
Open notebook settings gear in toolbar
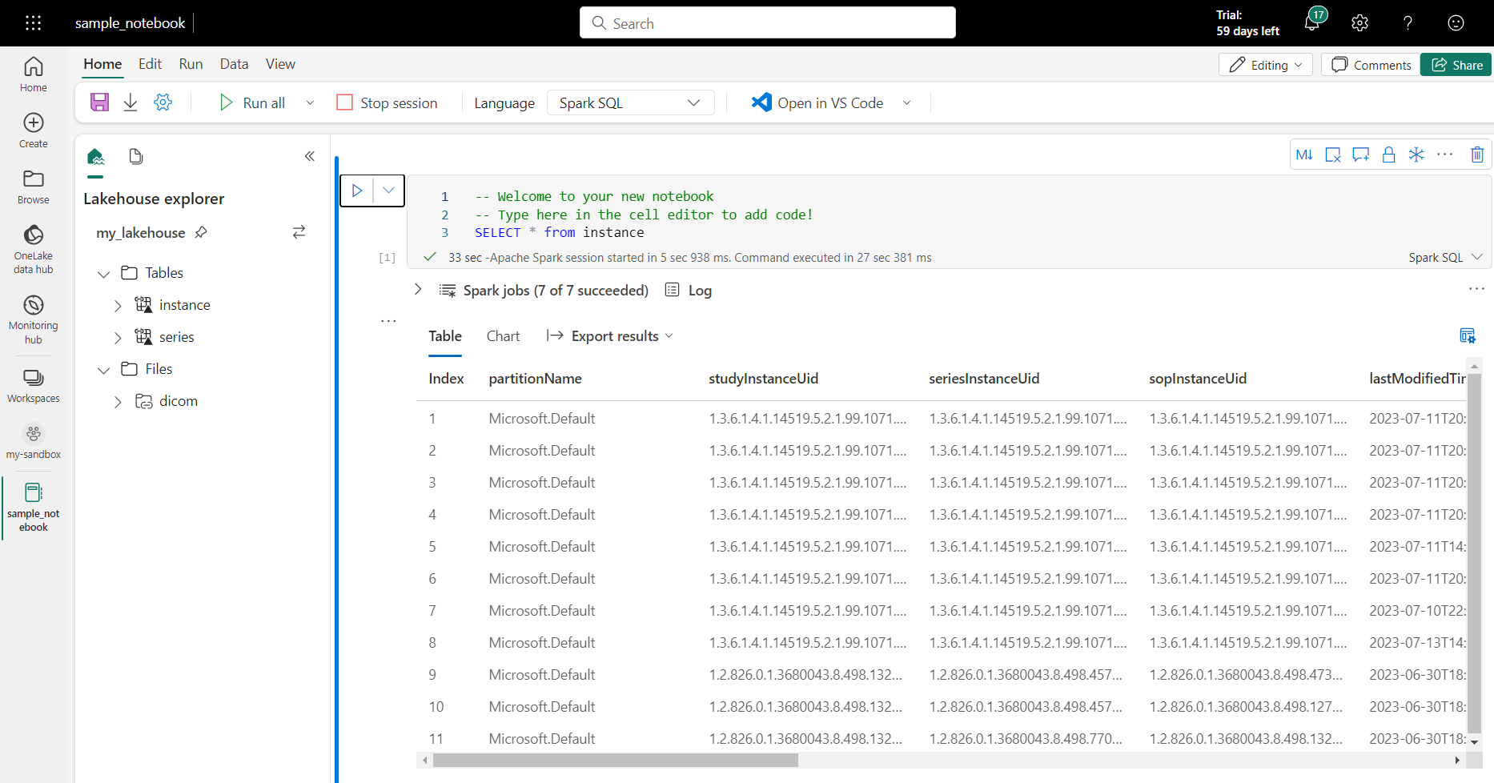click(x=163, y=102)
